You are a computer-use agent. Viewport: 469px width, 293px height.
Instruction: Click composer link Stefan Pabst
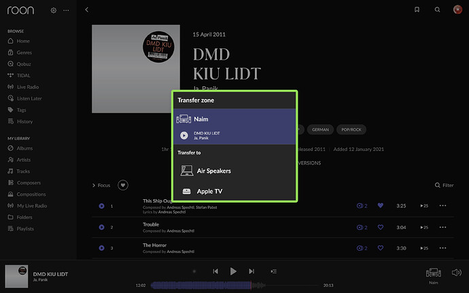click(x=207, y=207)
